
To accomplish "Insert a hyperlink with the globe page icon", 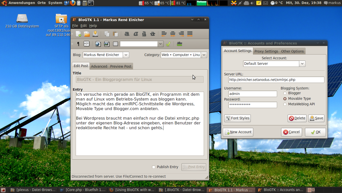I will (98, 44).
